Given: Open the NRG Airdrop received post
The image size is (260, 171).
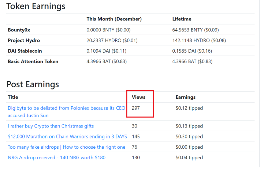Looking at the screenshot, I should point(57,158).
